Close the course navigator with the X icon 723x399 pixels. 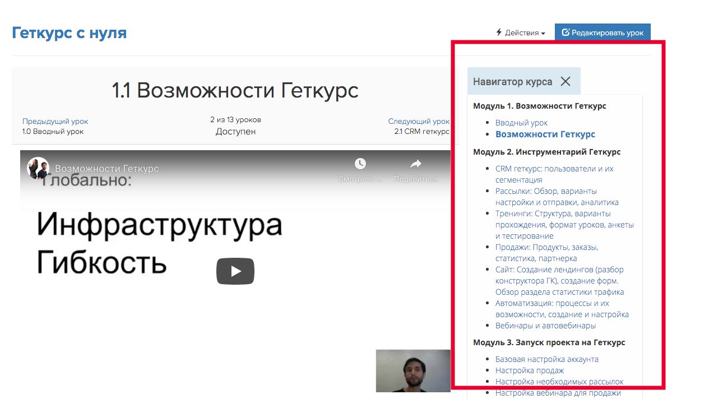pyautogui.click(x=566, y=81)
